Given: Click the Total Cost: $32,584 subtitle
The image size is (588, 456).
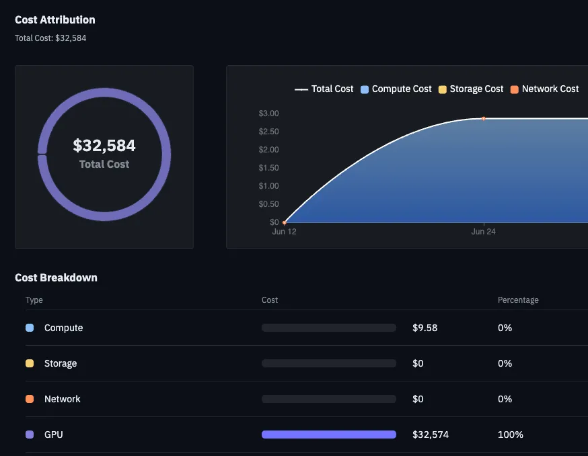Looking at the screenshot, I should tap(50, 38).
